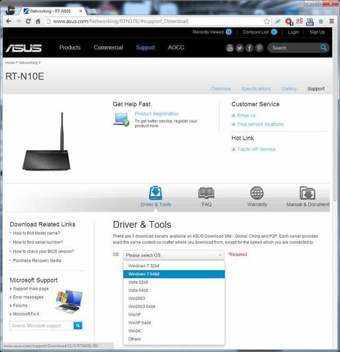The height and width of the screenshot is (352, 340).
Task: Go back using browser back arrow
Action: 8,21
